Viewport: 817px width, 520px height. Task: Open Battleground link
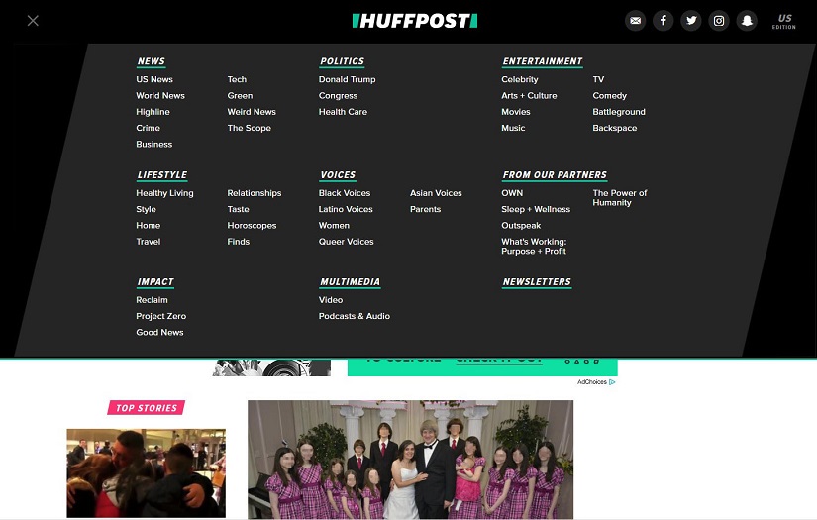pos(619,112)
